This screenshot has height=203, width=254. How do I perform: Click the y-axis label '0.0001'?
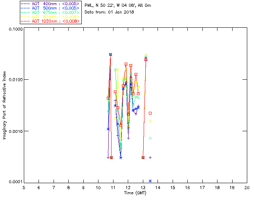click(x=15, y=182)
